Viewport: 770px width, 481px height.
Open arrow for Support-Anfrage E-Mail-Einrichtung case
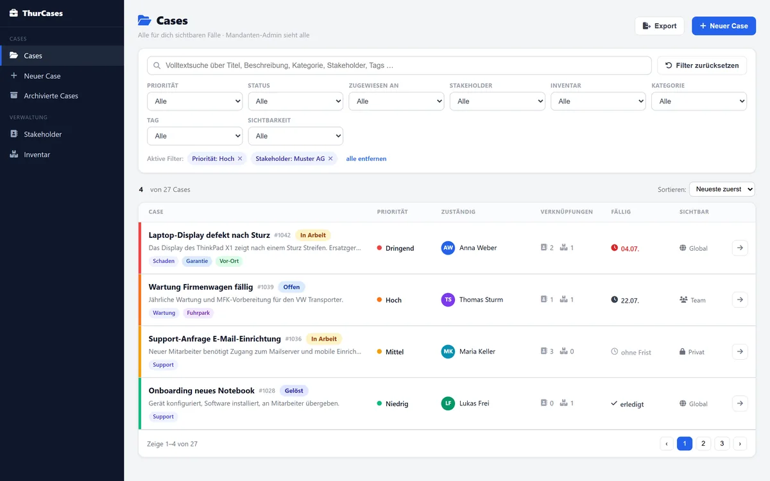(740, 351)
